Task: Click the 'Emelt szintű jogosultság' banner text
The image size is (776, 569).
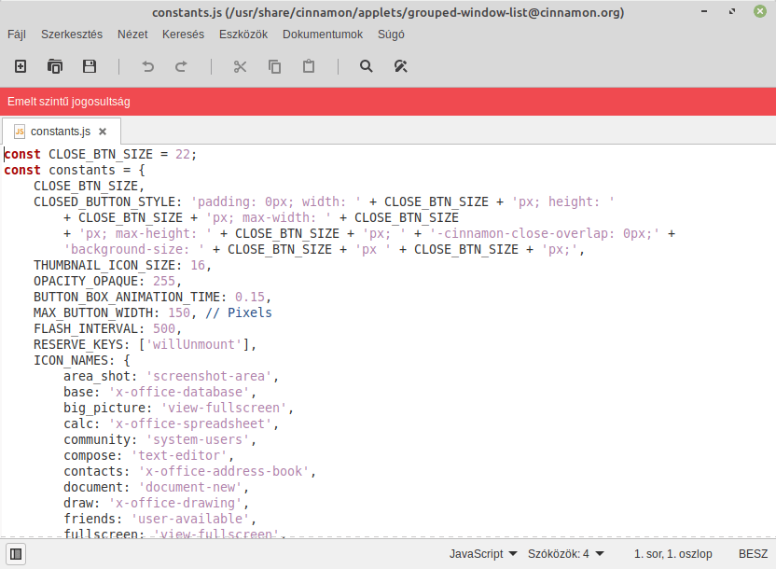Action: pos(69,102)
